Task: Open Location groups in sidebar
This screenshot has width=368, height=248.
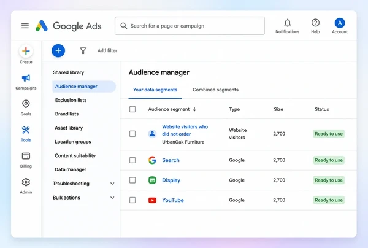Action: [73, 142]
